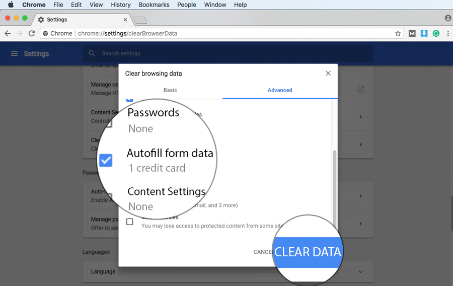Image resolution: width=453 pixels, height=286 pixels.
Task: Open the History menu
Action: [x=121, y=5]
